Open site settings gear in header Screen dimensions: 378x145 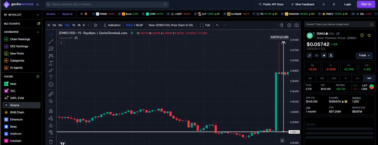(334, 4)
